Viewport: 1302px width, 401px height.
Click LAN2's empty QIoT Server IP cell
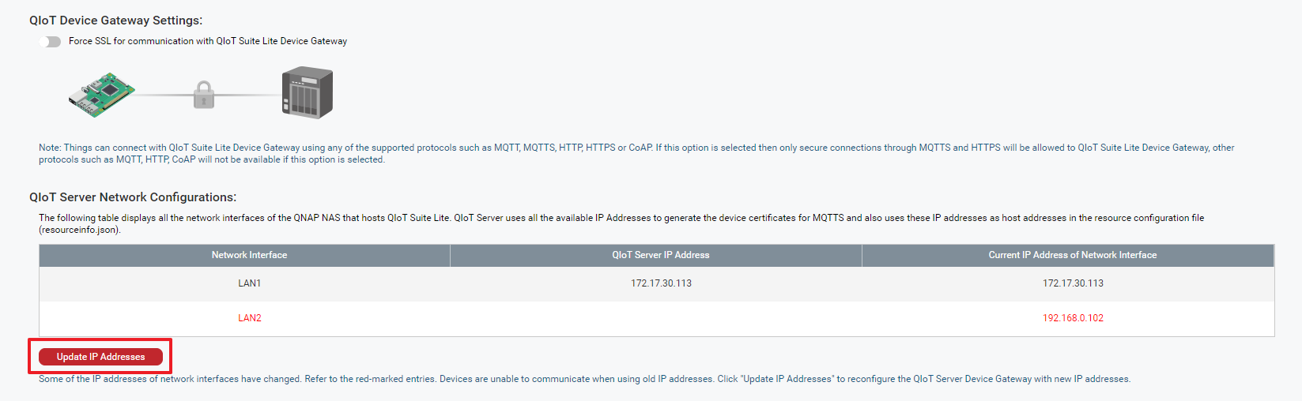click(661, 318)
